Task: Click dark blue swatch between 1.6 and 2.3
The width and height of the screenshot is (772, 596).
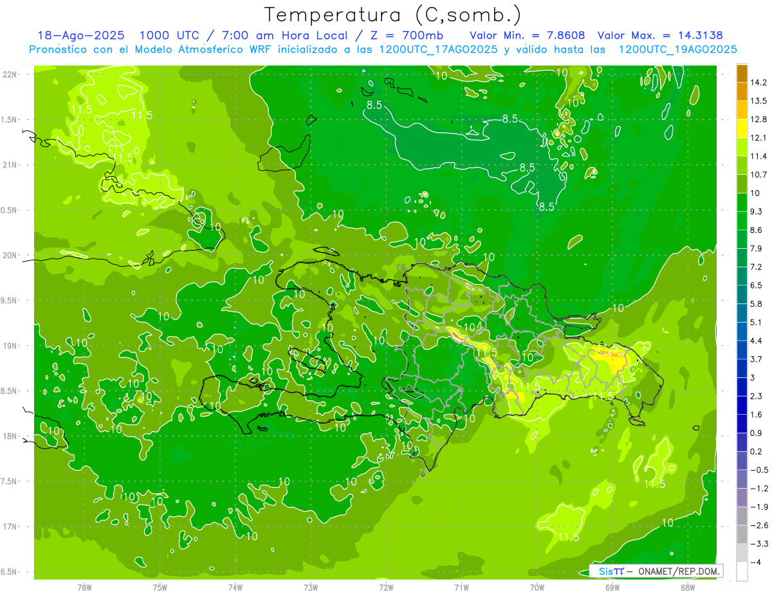Action: 742,405
